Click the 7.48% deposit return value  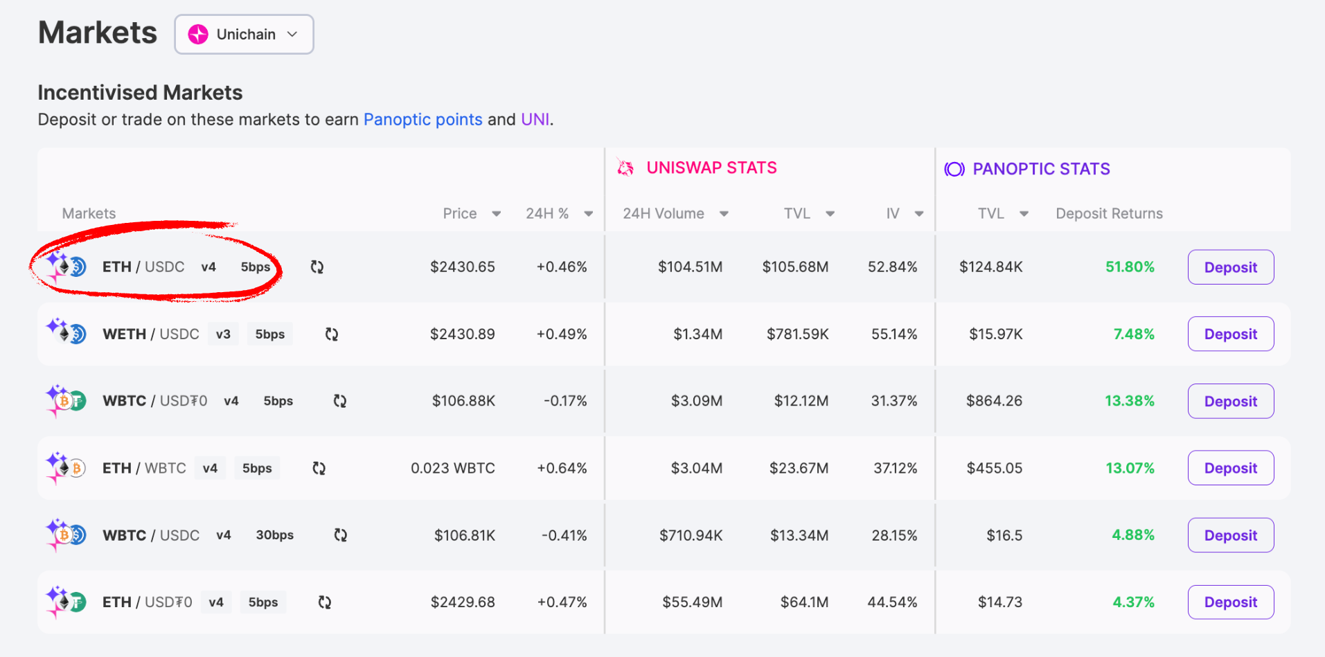click(x=1134, y=334)
